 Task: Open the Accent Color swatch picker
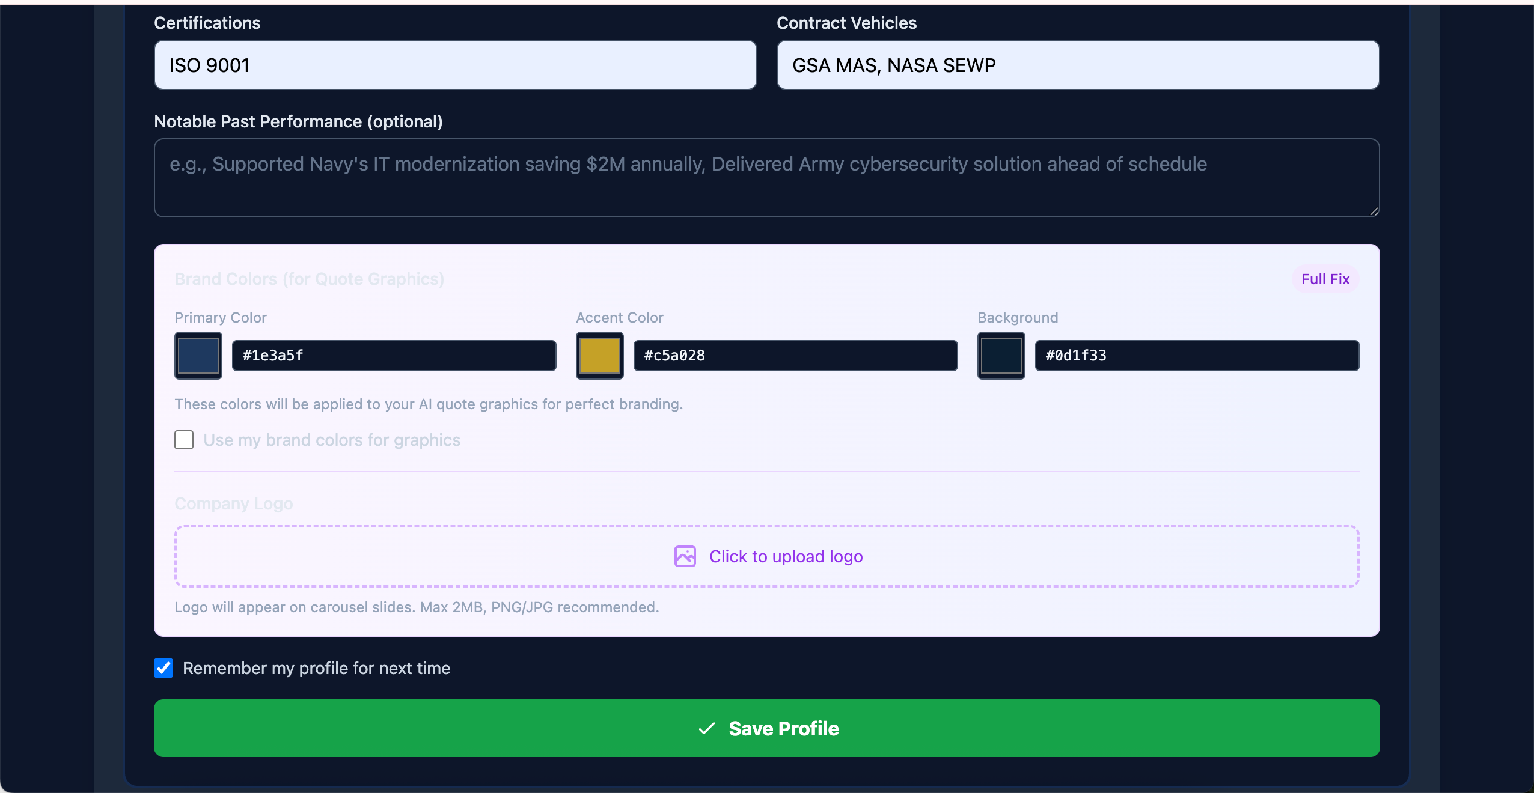(x=599, y=356)
